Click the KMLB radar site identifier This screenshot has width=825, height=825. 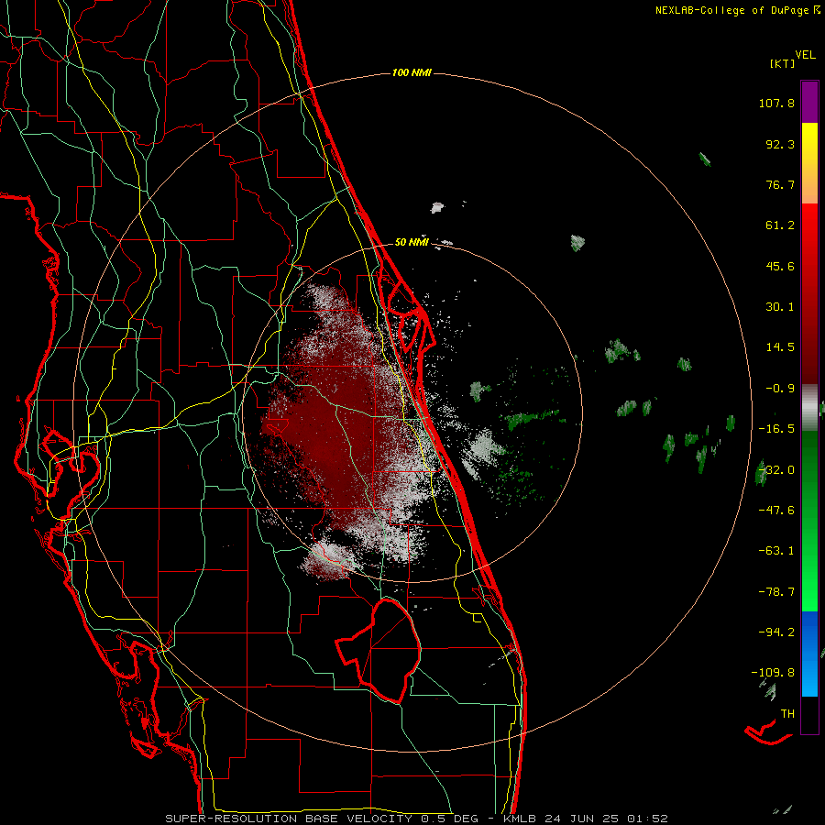[x=522, y=819]
